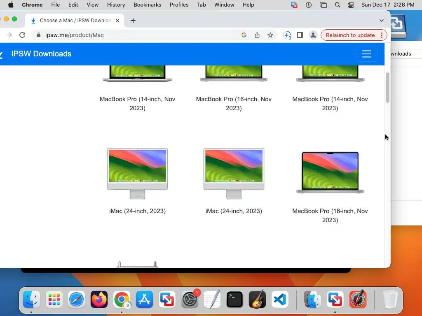Open the File menu
The height and width of the screenshot is (316, 422).
(56, 5)
